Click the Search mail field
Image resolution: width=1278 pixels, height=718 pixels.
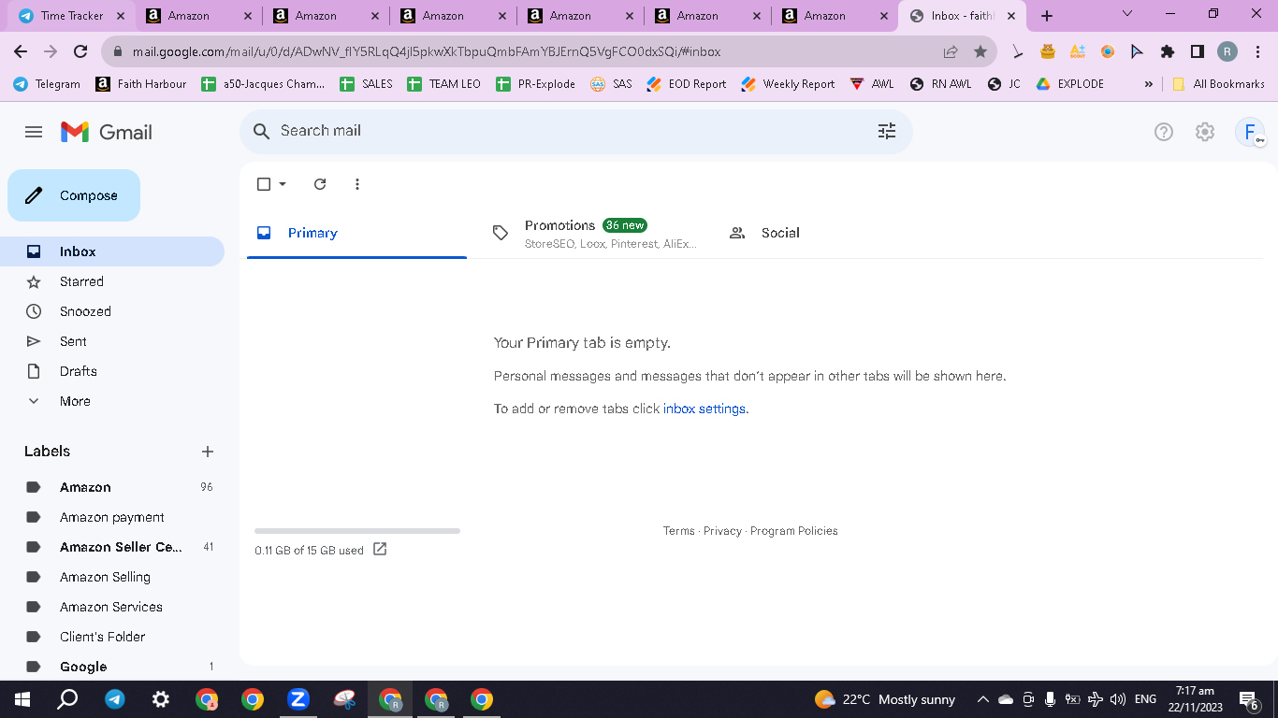coord(575,131)
